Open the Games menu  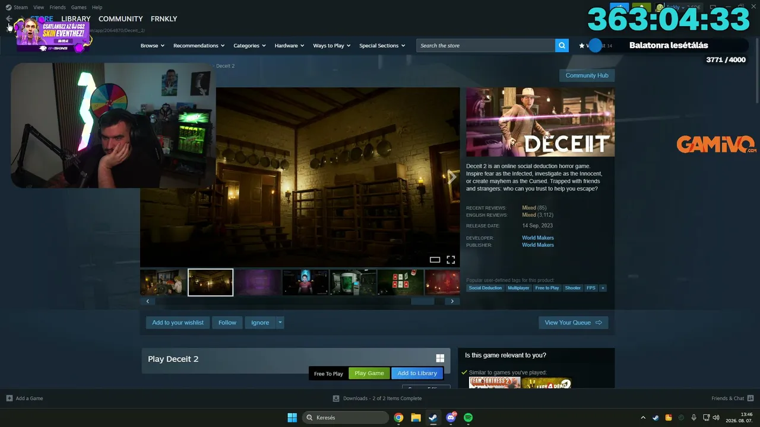[79, 7]
